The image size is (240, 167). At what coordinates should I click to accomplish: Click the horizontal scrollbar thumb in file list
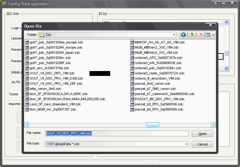pos(153,125)
